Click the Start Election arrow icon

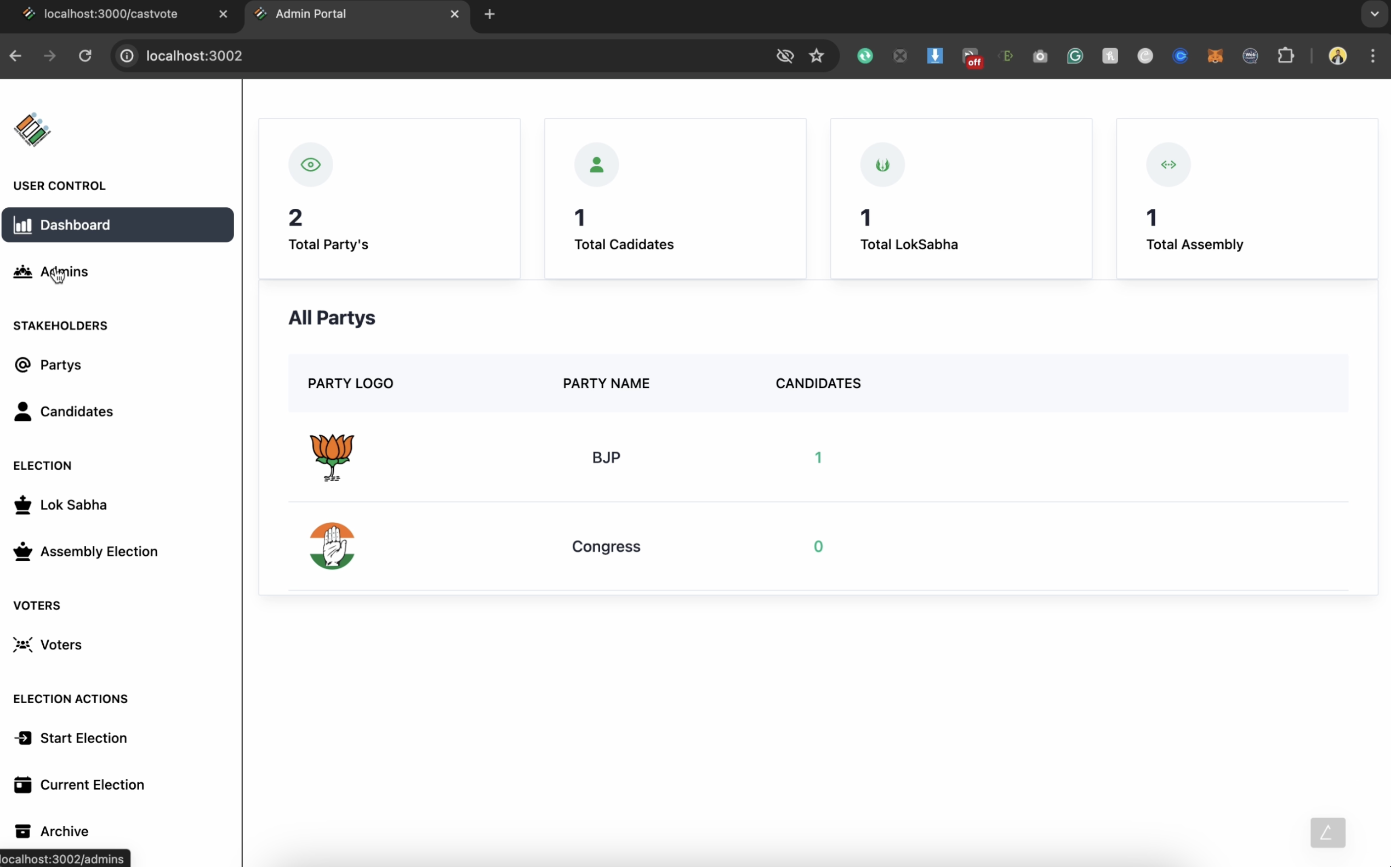coord(22,738)
